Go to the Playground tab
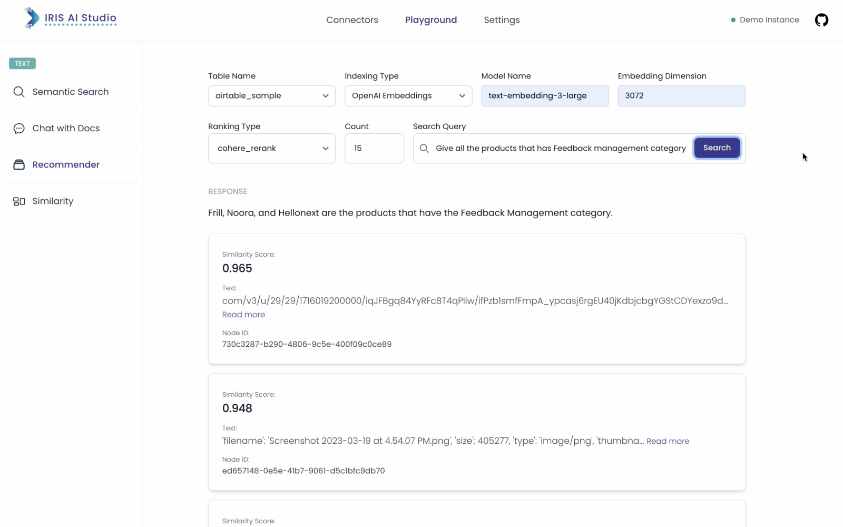 click(430, 20)
